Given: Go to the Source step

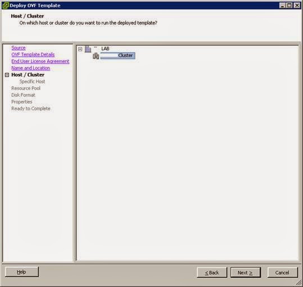Looking at the screenshot, I should (19, 48).
